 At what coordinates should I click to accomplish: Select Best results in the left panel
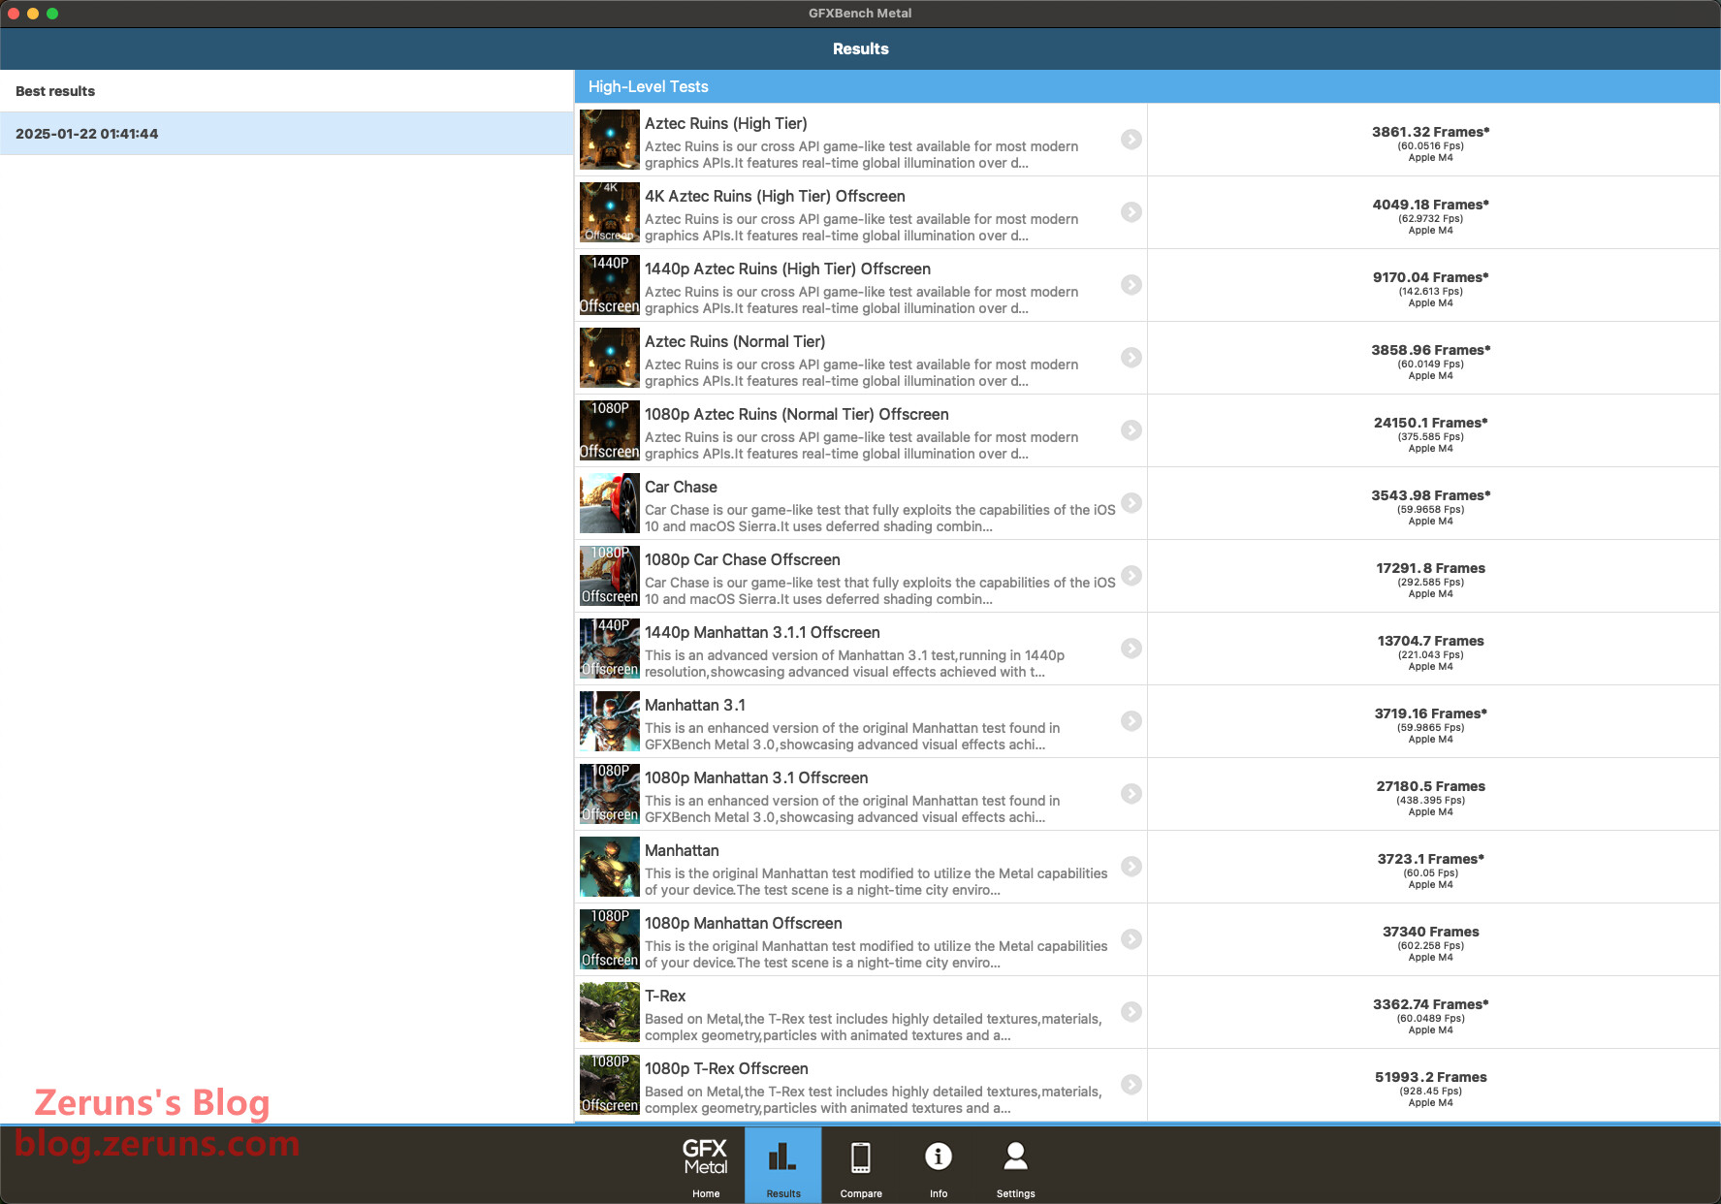(55, 91)
